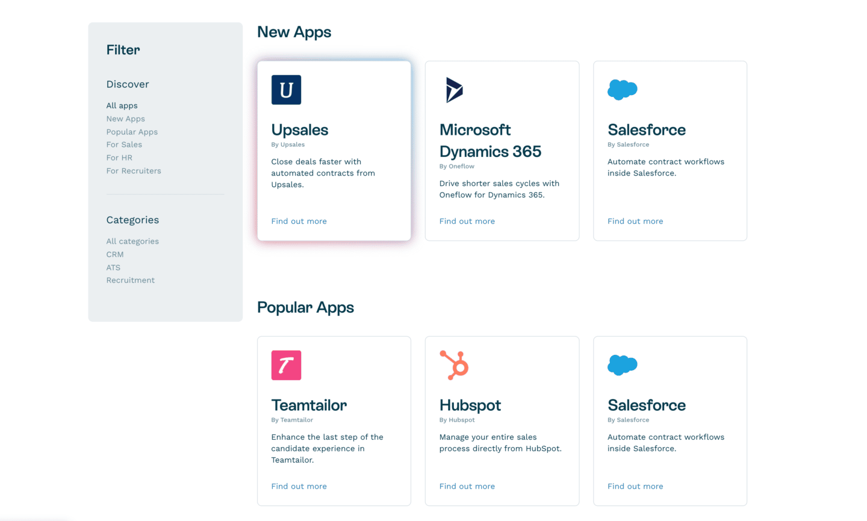Click 'Close deals faster' Upsales description
This screenshot has height=521, width=867.
(323, 173)
